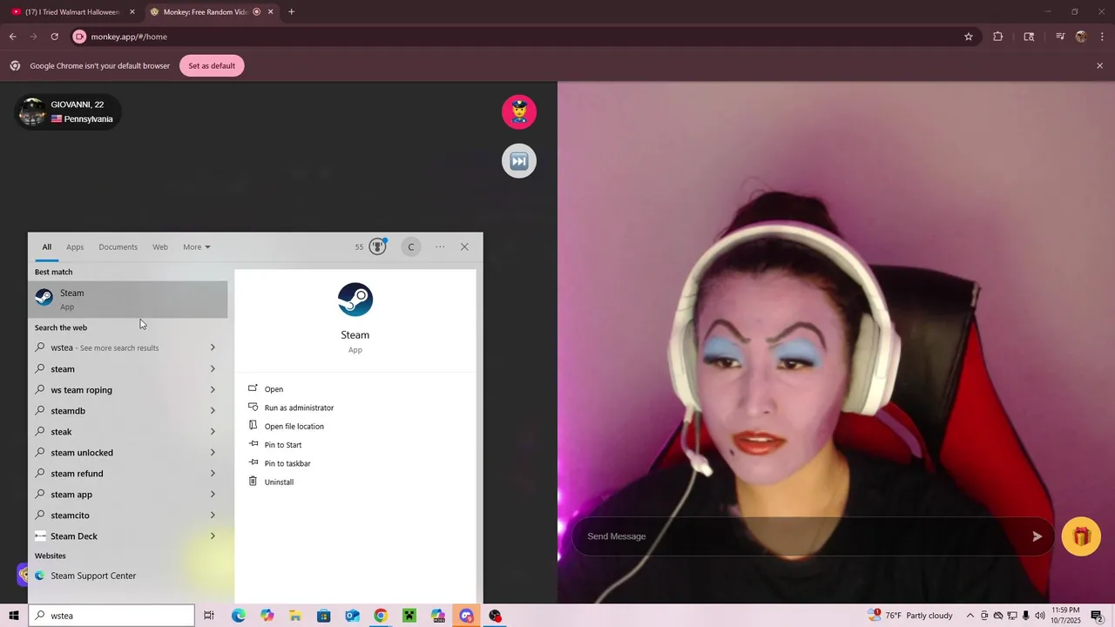Switch to the Apps search tab
Screen dimensions: 1115x627
point(75,247)
